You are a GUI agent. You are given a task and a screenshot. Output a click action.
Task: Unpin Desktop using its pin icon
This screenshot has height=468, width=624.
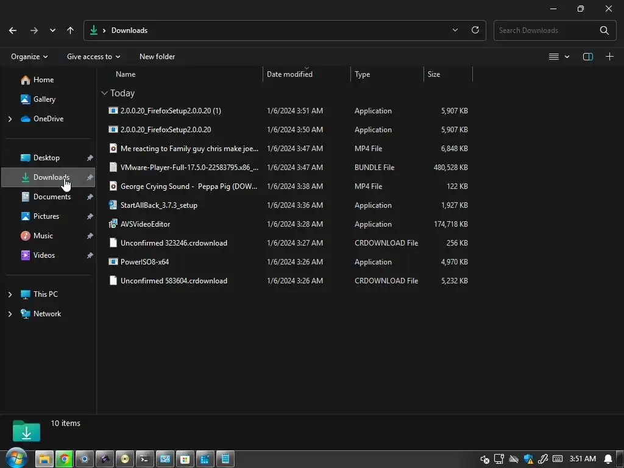[x=90, y=158]
